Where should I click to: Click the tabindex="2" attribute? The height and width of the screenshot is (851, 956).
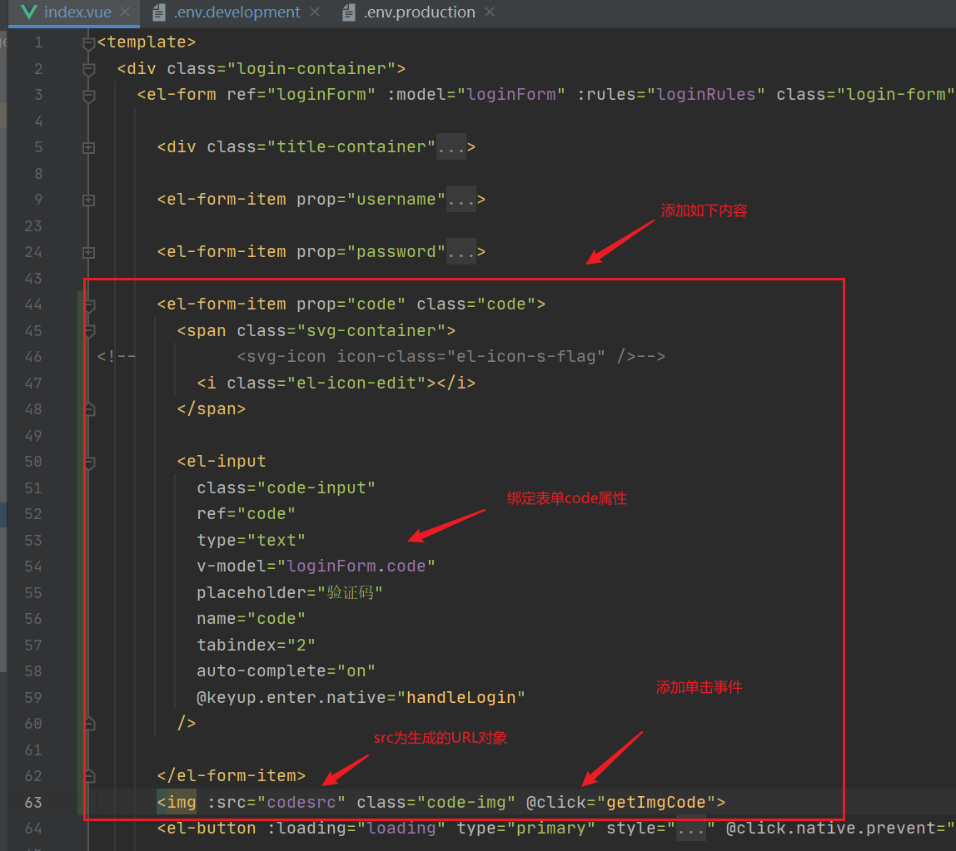click(x=256, y=645)
